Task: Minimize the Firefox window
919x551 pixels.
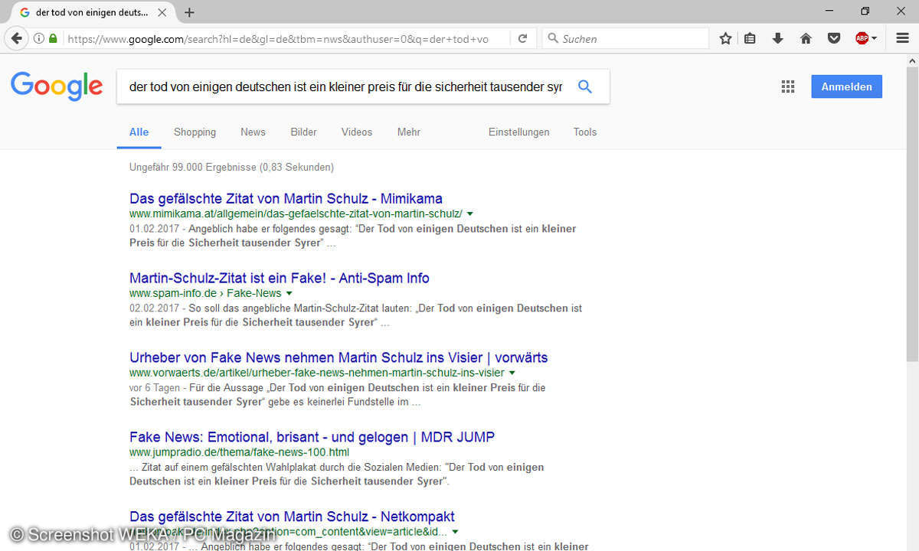Action: (x=829, y=11)
